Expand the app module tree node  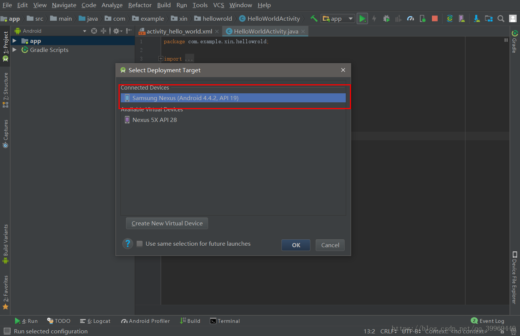coord(15,41)
